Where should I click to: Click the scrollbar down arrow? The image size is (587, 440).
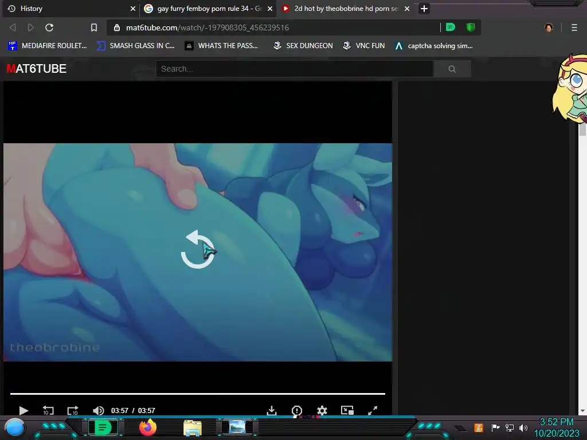[x=582, y=410]
